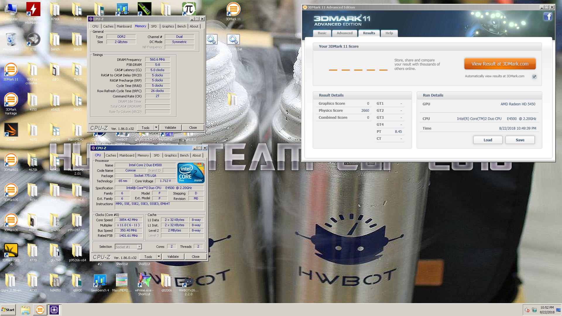Click the Core Speed 3854.42 MHz field
Viewport: 562px width, 316px height.
(x=128, y=220)
